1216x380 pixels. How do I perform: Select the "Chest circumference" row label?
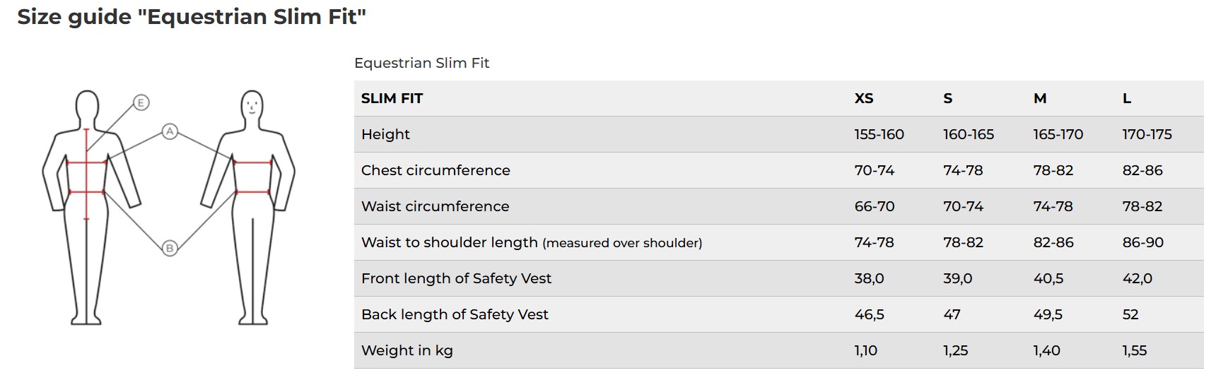tap(435, 170)
